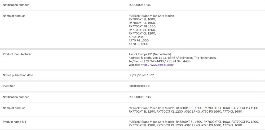Click the 'Notice publication date' label

(18, 75)
